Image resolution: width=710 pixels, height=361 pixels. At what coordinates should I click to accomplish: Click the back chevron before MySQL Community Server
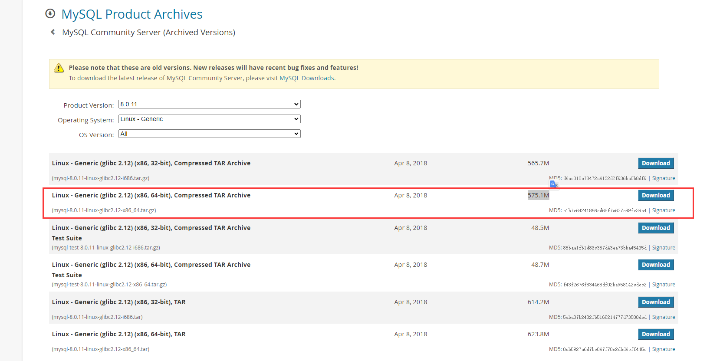coord(53,32)
